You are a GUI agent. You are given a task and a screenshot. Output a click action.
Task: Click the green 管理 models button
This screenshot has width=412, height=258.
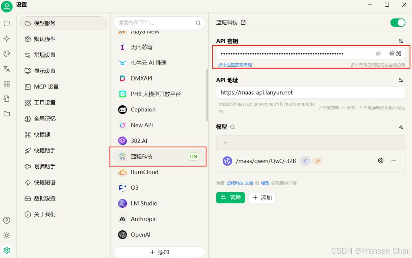click(x=230, y=198)
